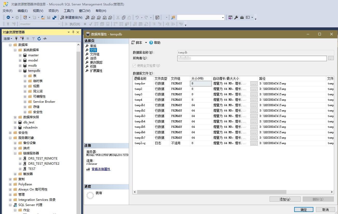
Task: Click the activity monitor icon in main toolbar
Action: click(157, 18)
